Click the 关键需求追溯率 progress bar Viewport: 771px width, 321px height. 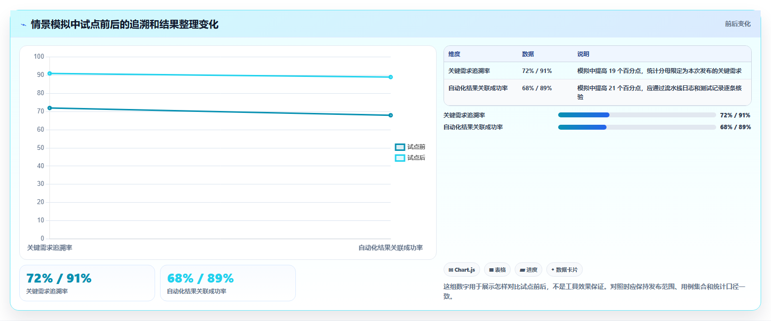[x=637, y=115]
